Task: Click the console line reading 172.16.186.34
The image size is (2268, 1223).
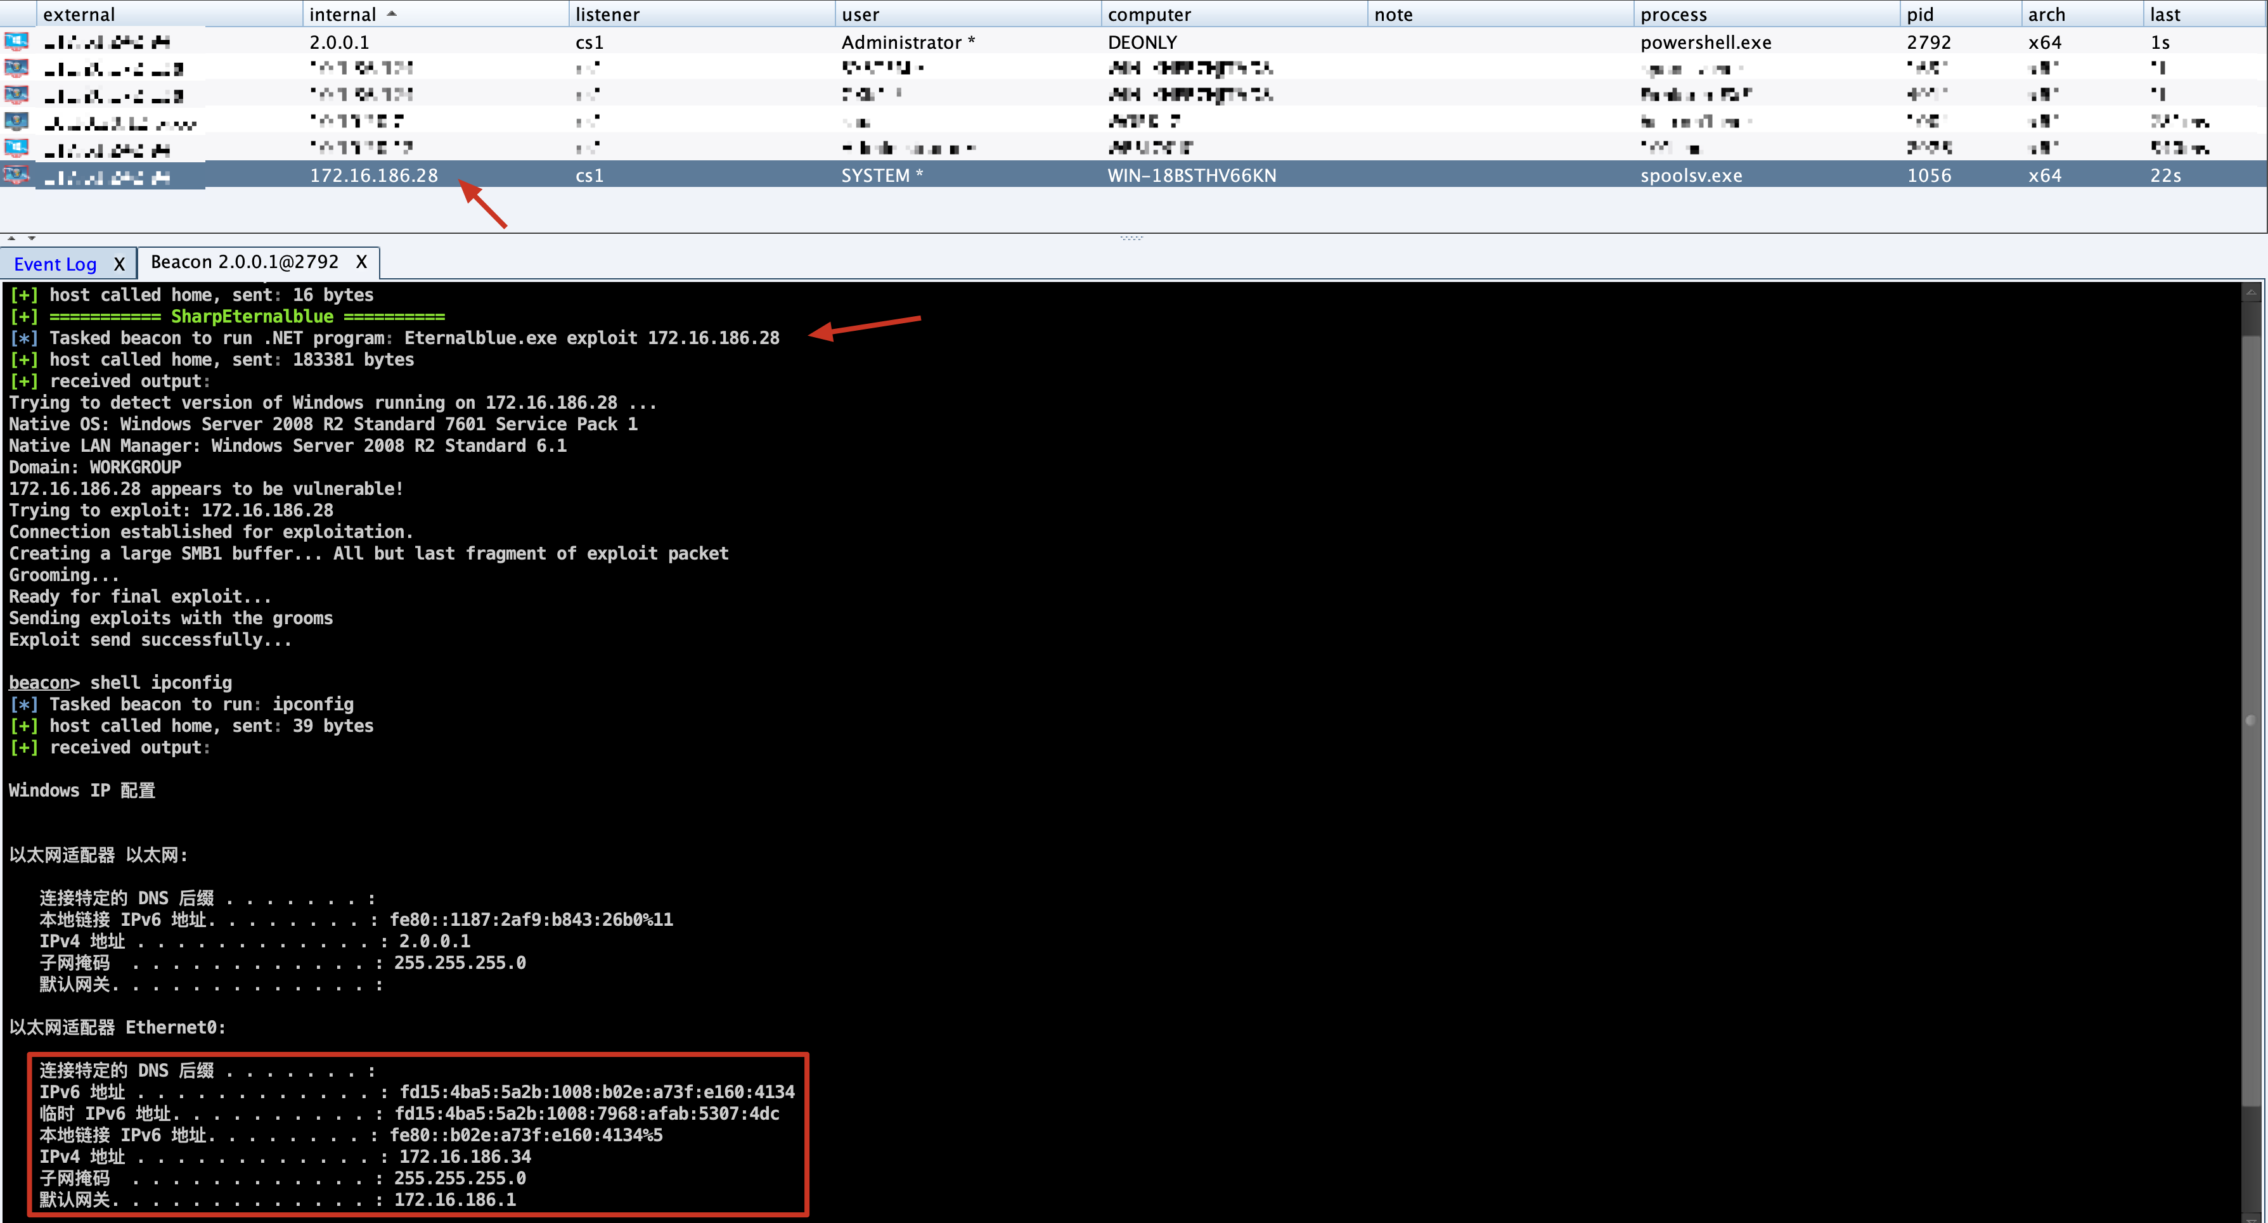Action: (x=285, y=1157)
